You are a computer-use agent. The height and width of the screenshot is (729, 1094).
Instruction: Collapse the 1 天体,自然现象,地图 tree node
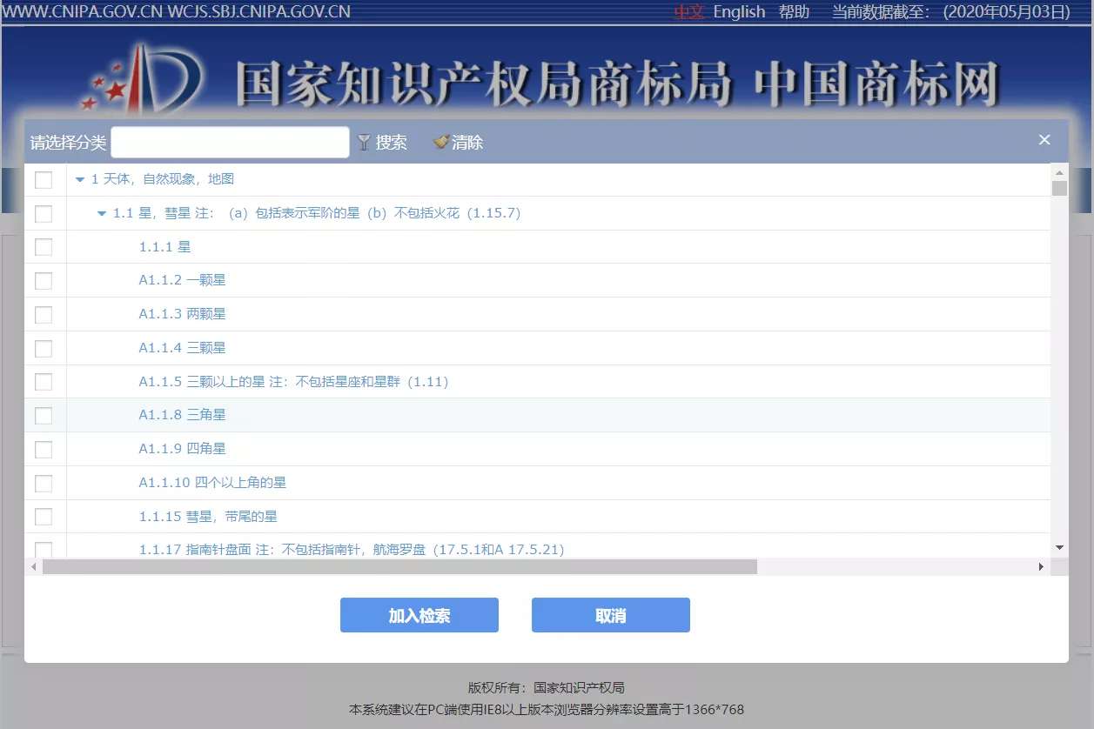point(80,180)
